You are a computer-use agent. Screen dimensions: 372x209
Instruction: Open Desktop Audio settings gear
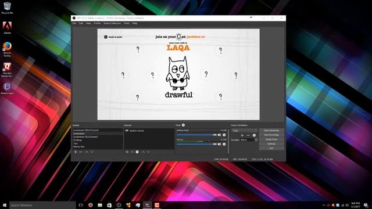pos(224,135)
